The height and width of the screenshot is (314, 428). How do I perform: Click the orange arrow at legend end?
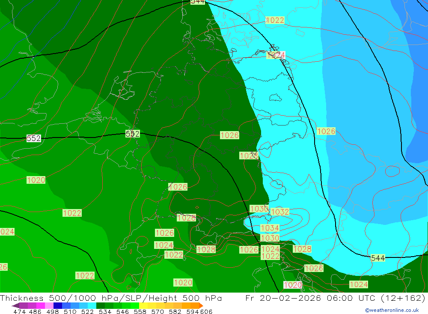tap(201, 305)
